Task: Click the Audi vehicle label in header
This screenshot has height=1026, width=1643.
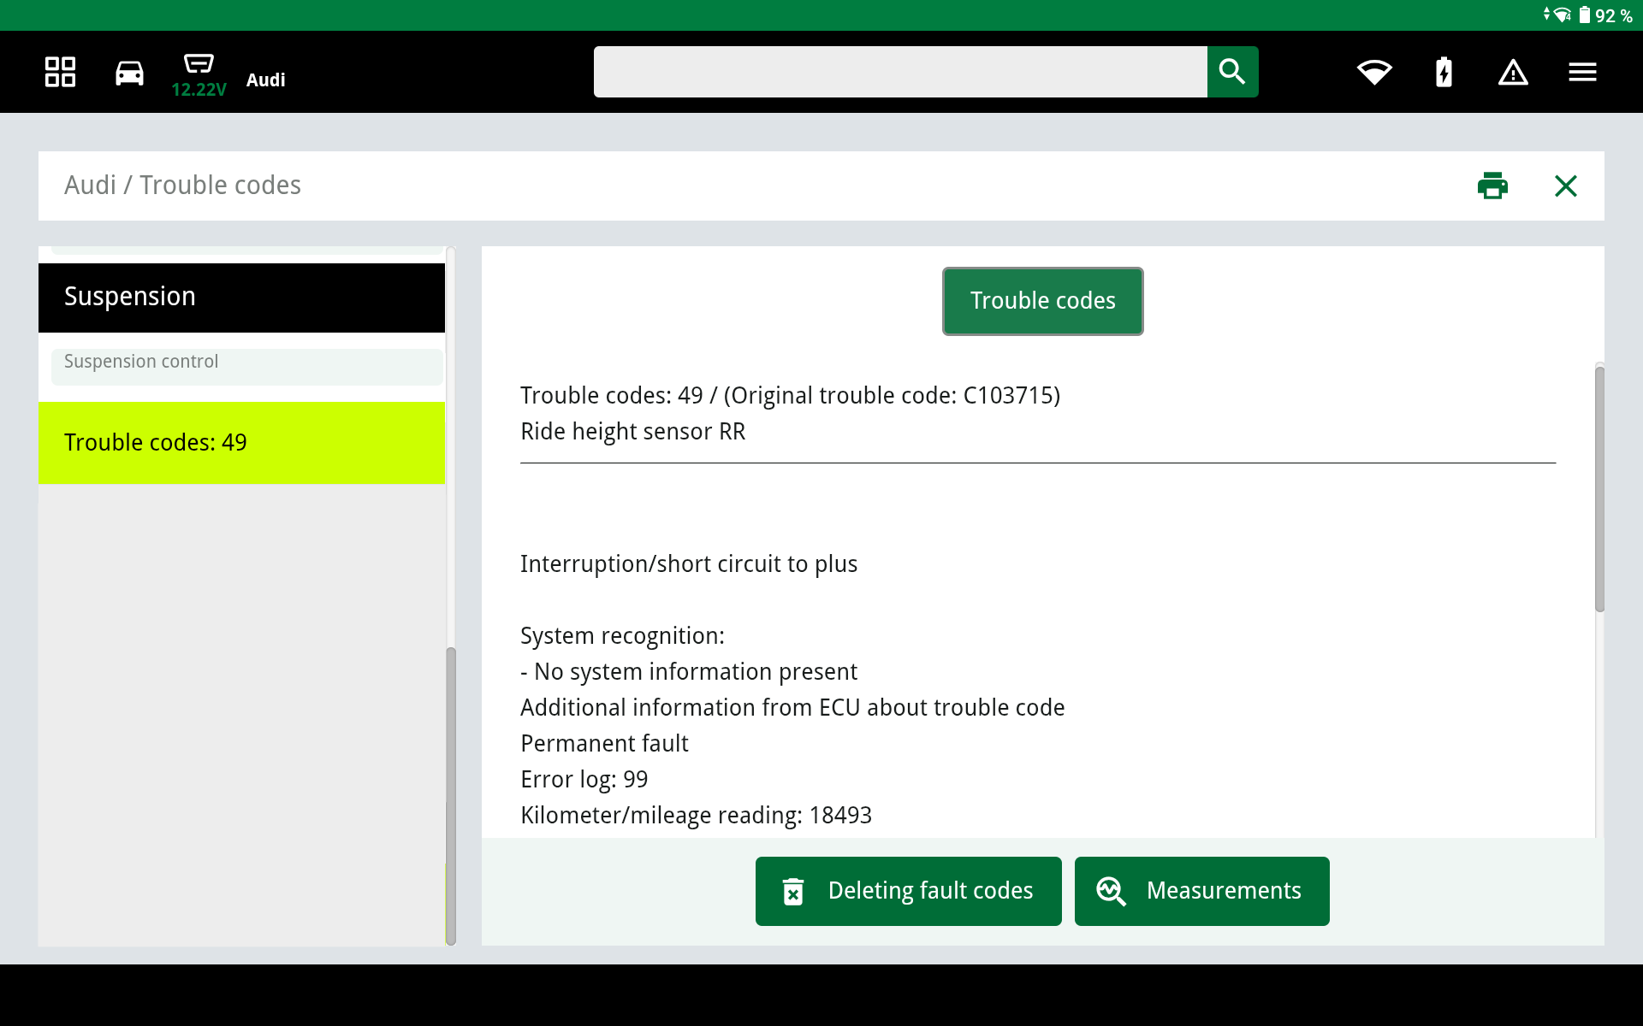Action: tap(265, 80)
